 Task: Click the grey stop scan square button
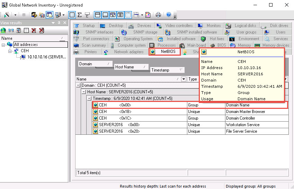(x=24, y=15)
